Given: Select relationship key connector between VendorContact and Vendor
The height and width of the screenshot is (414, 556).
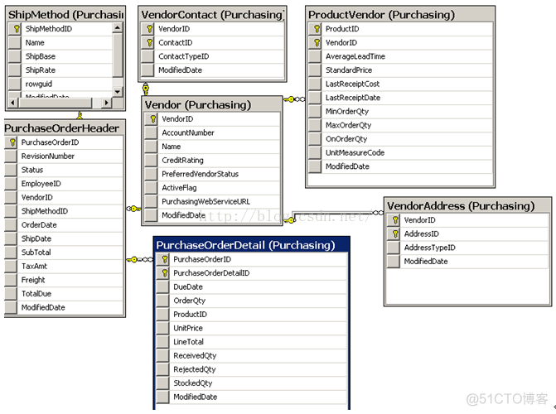Looking at the screenshot, I should tap(145, 89).
